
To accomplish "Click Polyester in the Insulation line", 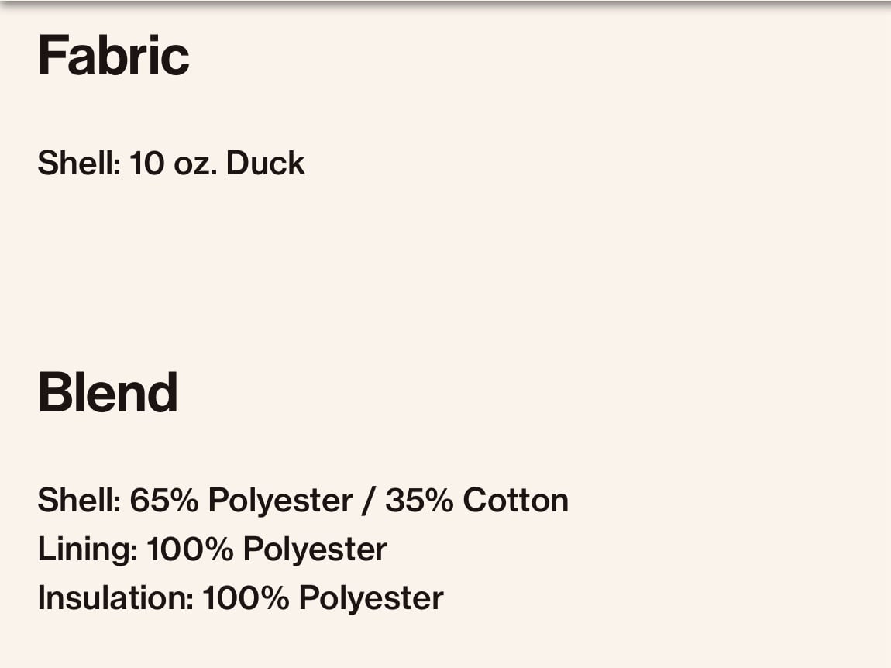I will (371, 599).
